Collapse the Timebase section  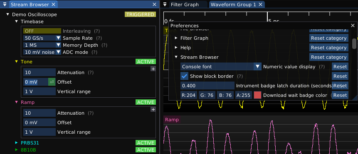click(x=16, y=22)
